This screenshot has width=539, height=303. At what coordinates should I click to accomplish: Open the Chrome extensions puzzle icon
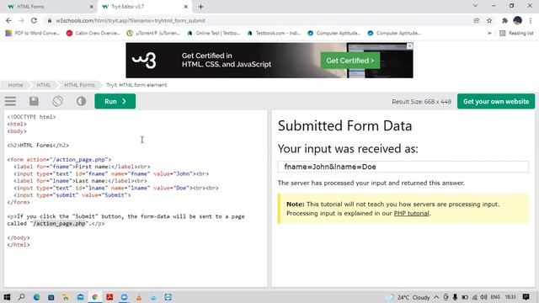coord(504,20)
